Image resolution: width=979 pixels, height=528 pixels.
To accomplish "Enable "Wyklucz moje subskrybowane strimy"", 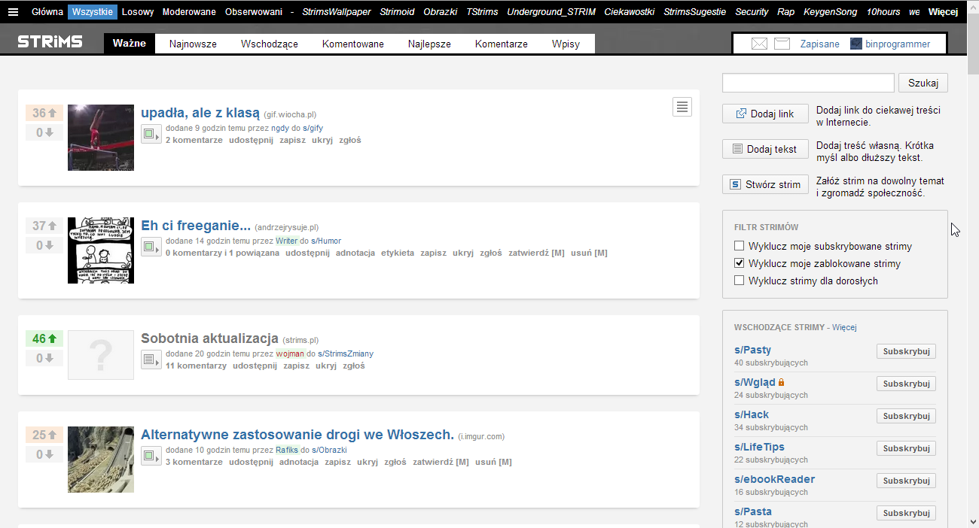I will [739, 245].
